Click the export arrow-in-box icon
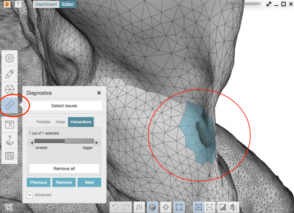 [9, 125]
